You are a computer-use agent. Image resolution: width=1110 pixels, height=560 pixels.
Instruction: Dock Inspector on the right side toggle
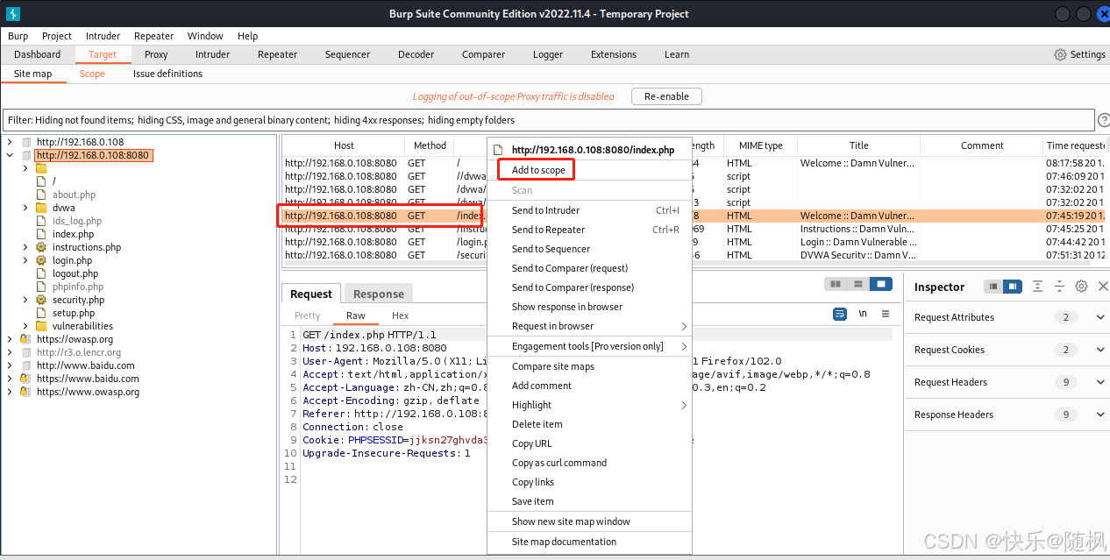[x=1013, y=287]
